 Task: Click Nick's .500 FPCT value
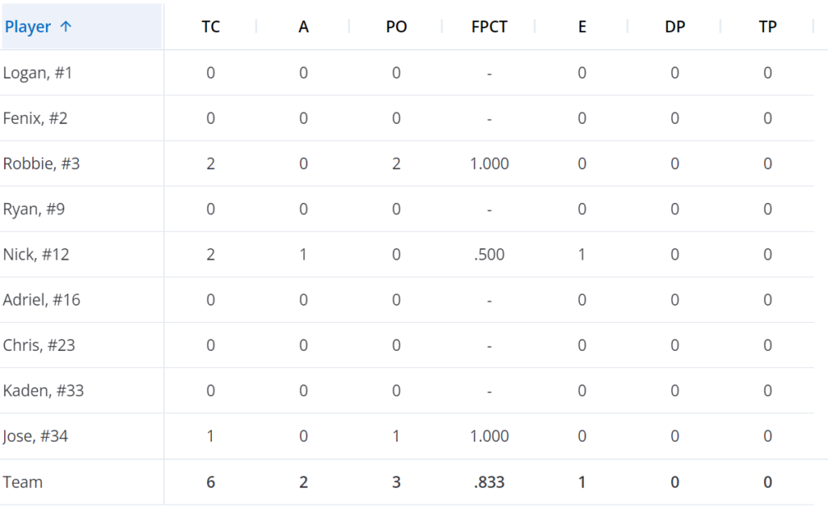489,255
